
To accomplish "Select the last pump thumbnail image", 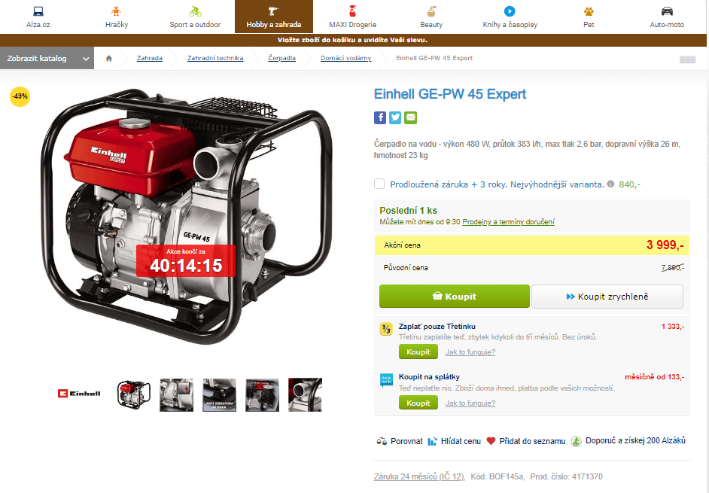I will click(x=306, y=394).
